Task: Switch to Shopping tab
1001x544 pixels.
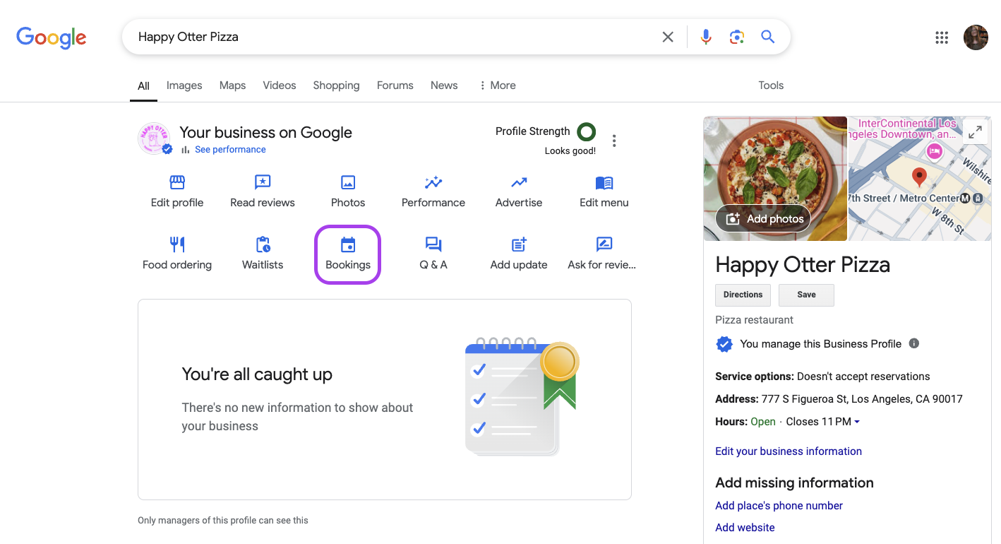Action: (x=336, y=85)
